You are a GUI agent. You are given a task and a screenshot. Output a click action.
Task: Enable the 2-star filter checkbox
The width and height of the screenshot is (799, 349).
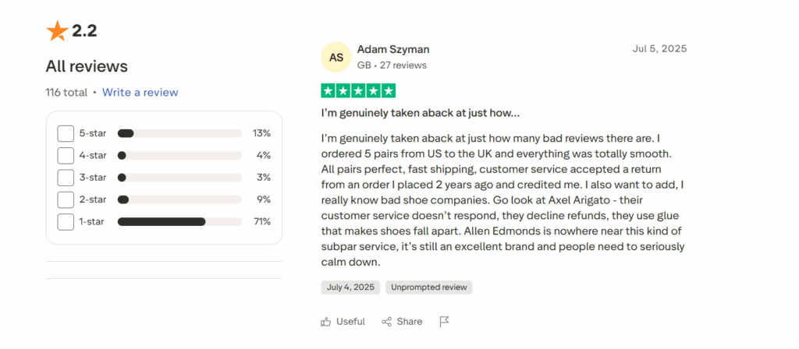click(66, 199)
